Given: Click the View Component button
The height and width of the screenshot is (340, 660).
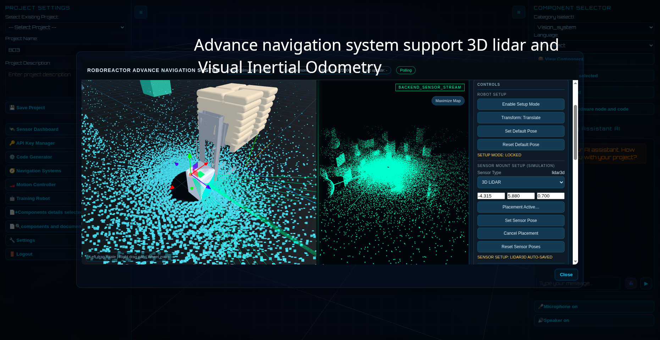Looking at the screenshot, I should pyautogui.click(x=594, y=59).
